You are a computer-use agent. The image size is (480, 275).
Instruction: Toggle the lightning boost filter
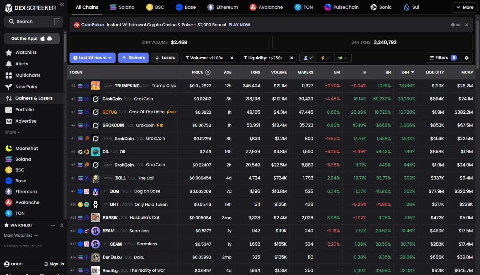pos(325,58)
